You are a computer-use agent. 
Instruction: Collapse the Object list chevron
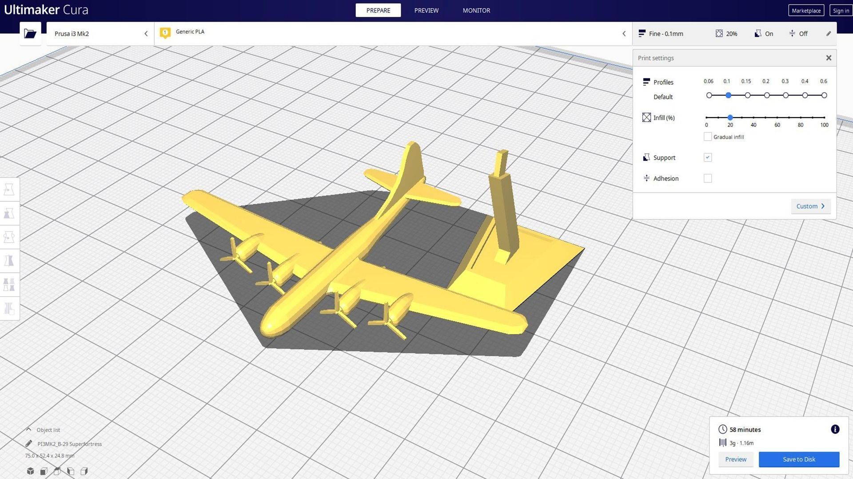(x=28, y=429)
